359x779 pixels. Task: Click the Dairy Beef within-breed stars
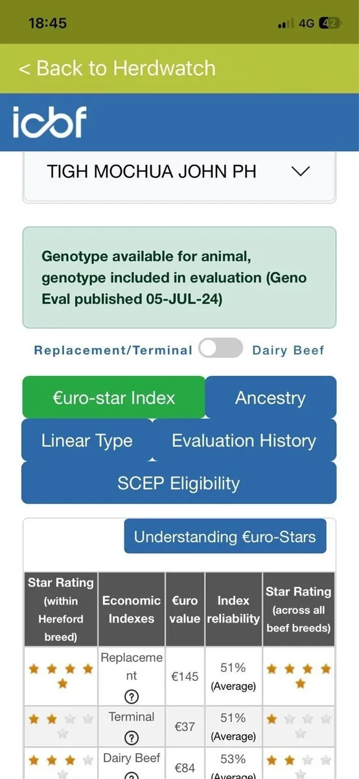click(61, 766)
